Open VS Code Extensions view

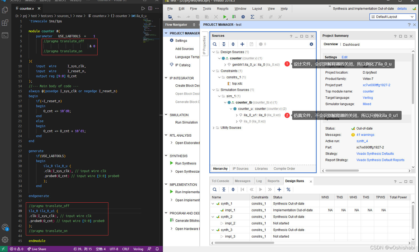[x=5, y=23]
